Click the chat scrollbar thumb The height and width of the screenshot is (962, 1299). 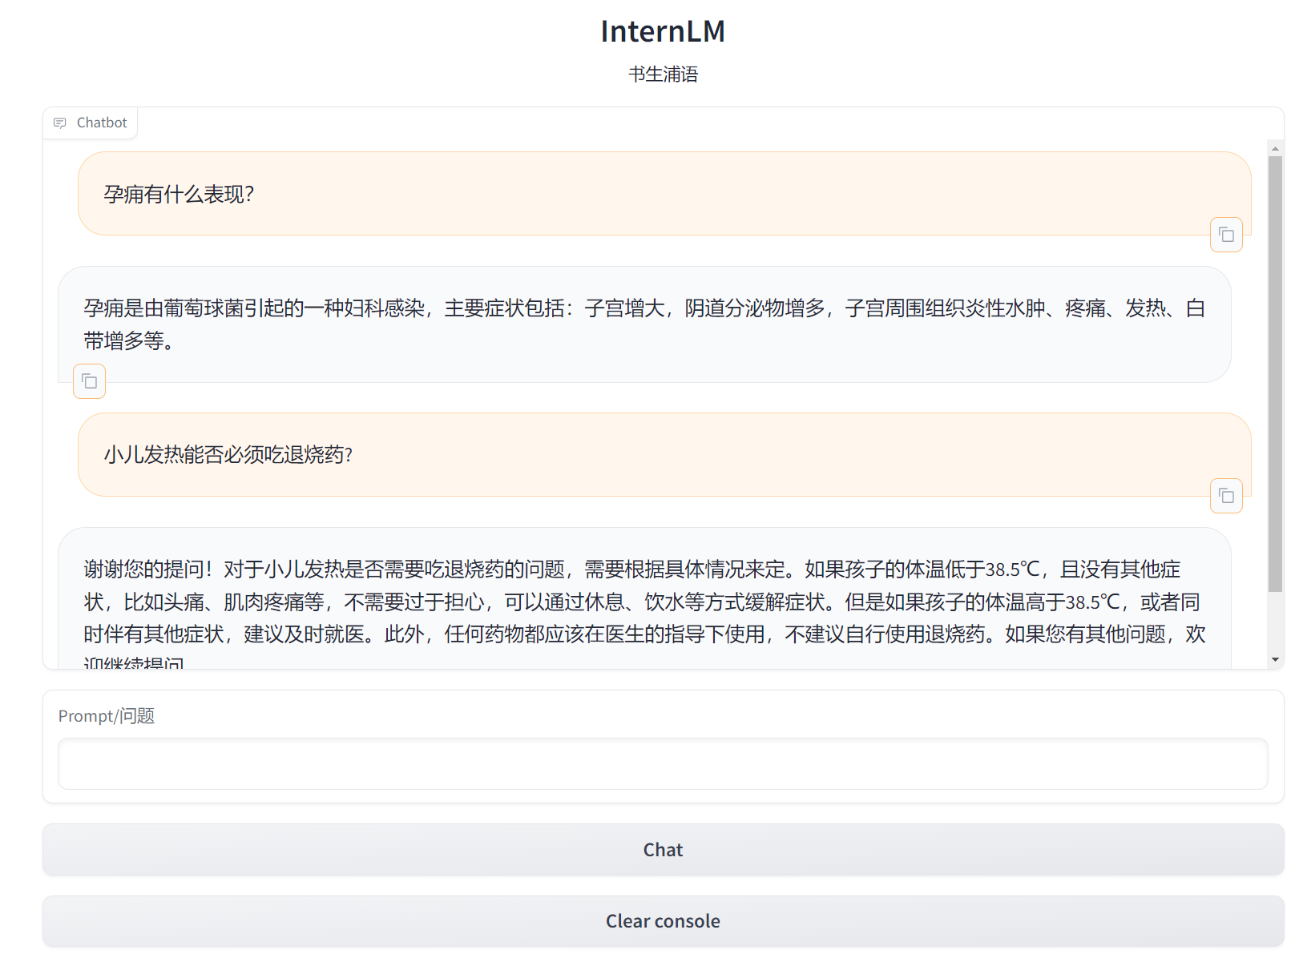tap(1275, 374)
